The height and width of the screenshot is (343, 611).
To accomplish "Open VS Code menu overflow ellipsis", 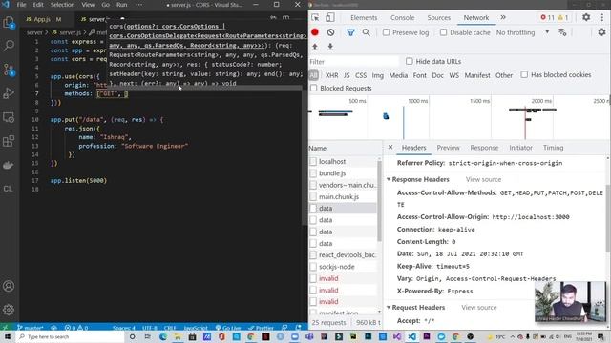I will pos(138,5).
